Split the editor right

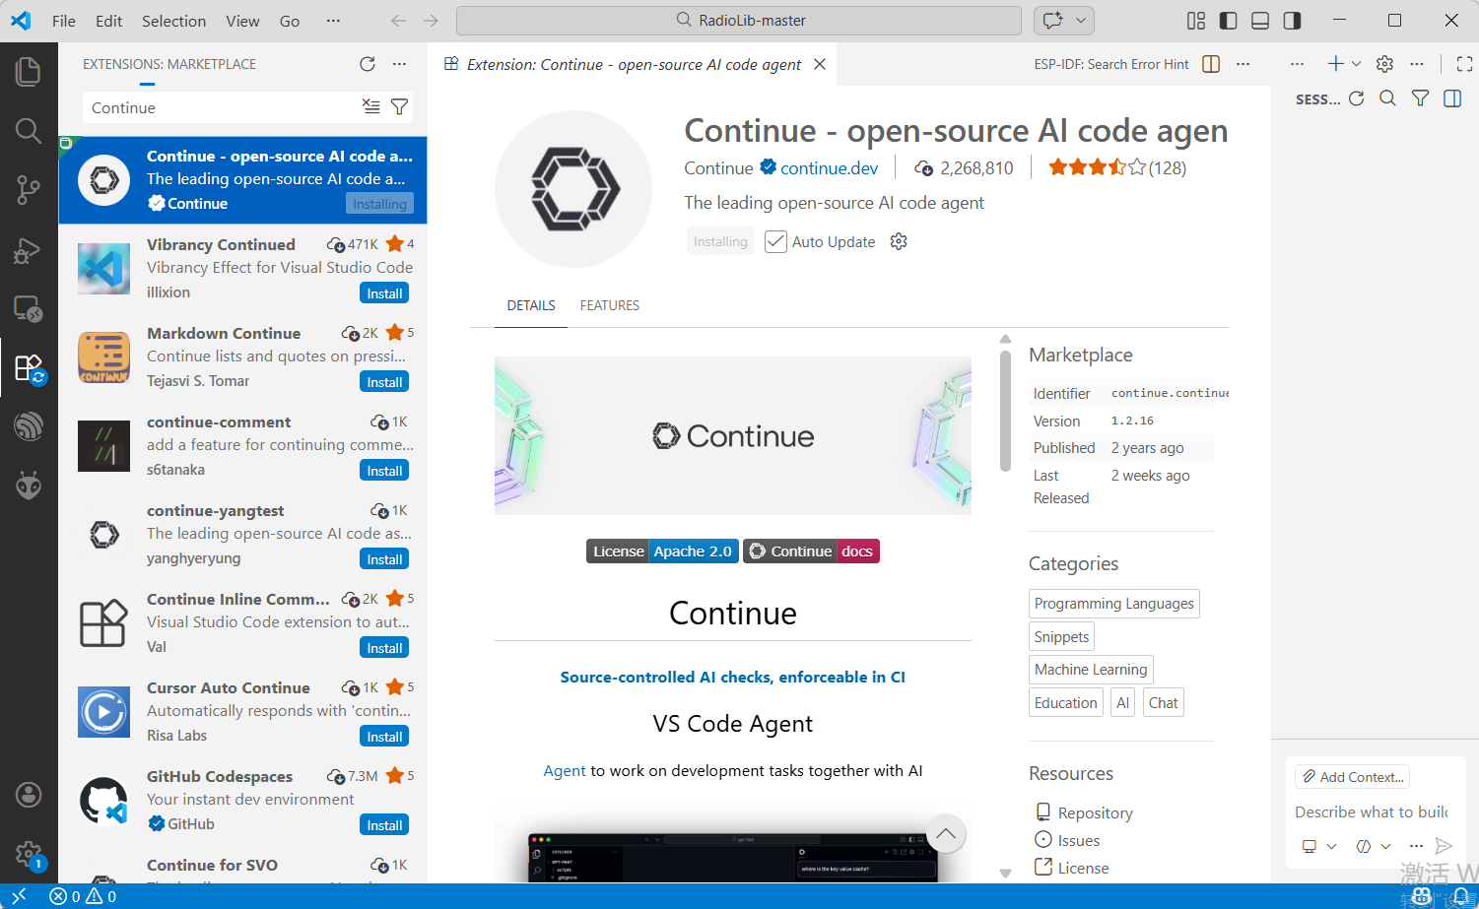point(1211,64)
